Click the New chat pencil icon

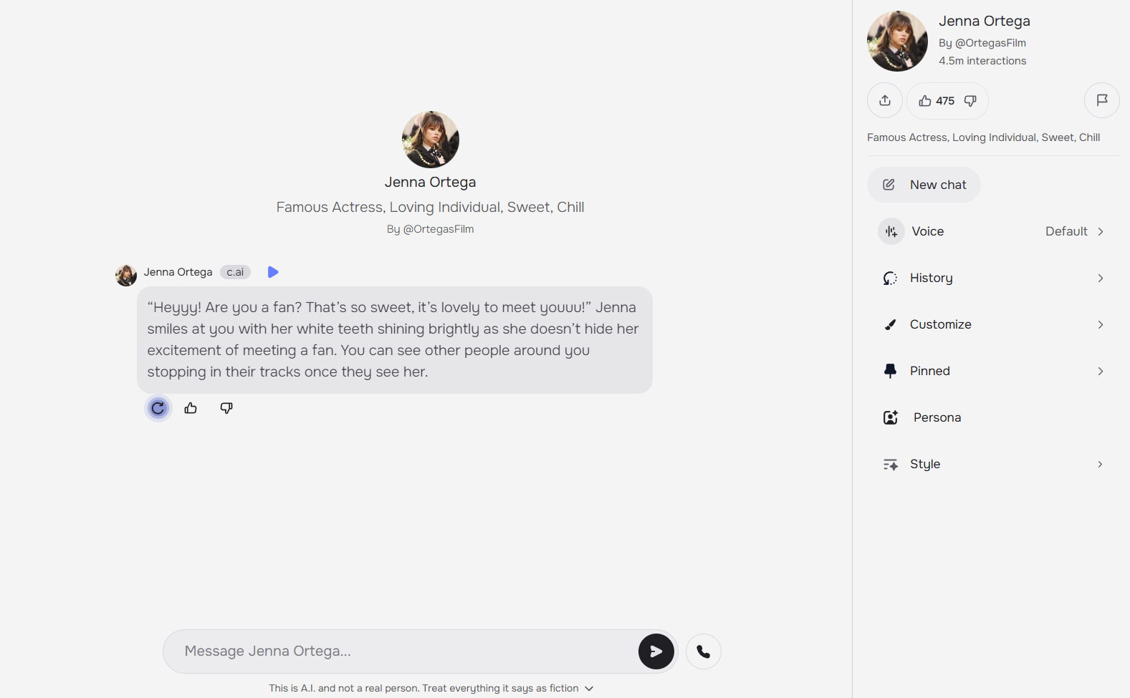click(x=889, y=185)
